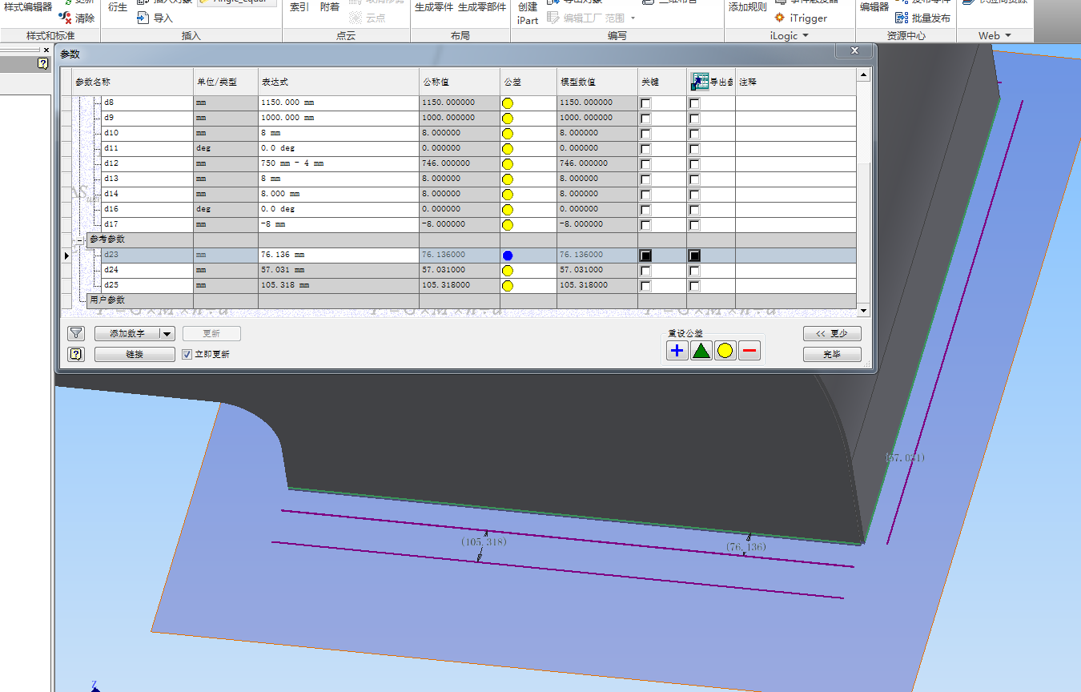Click the filter funnel icon in parameters dialog

point(76,334)
